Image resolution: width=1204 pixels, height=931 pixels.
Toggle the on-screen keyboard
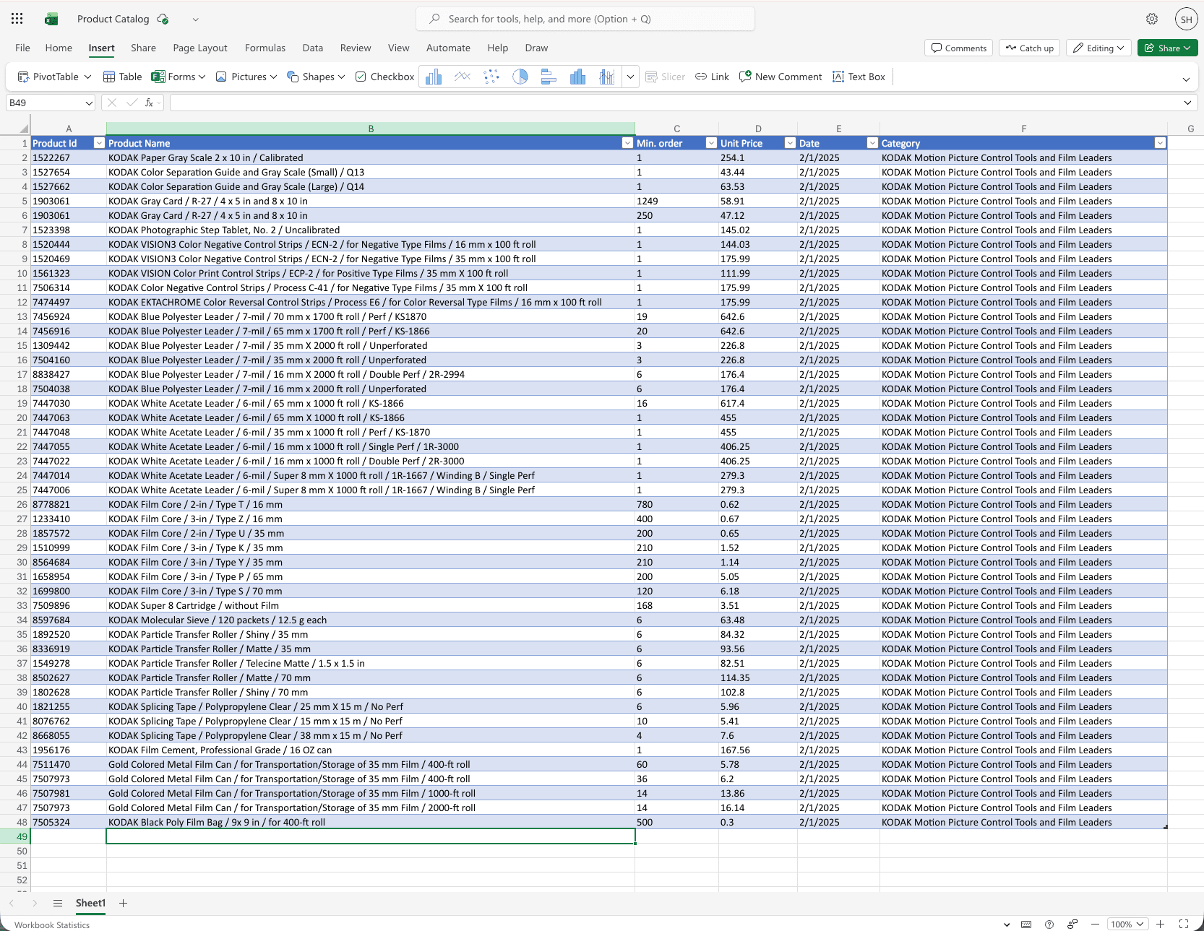(1026, 924)
